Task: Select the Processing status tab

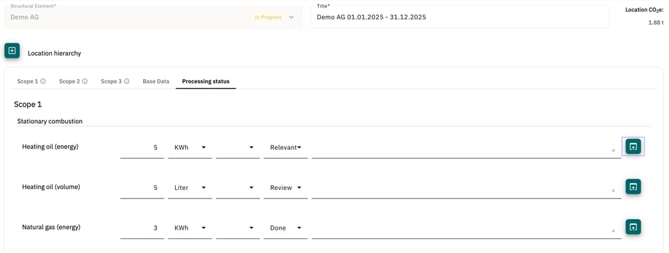Action: (x=206, y=81)
